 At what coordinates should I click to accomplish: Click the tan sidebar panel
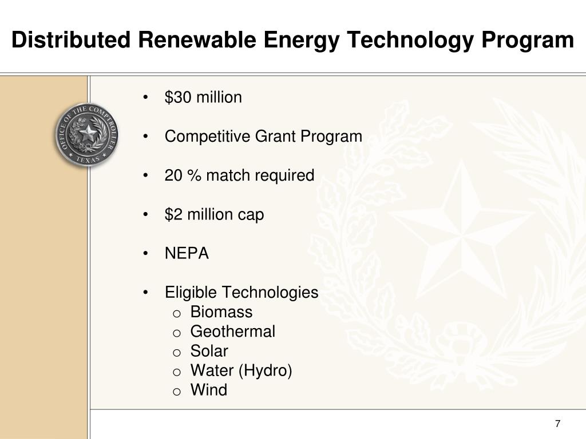pos(43,257)
